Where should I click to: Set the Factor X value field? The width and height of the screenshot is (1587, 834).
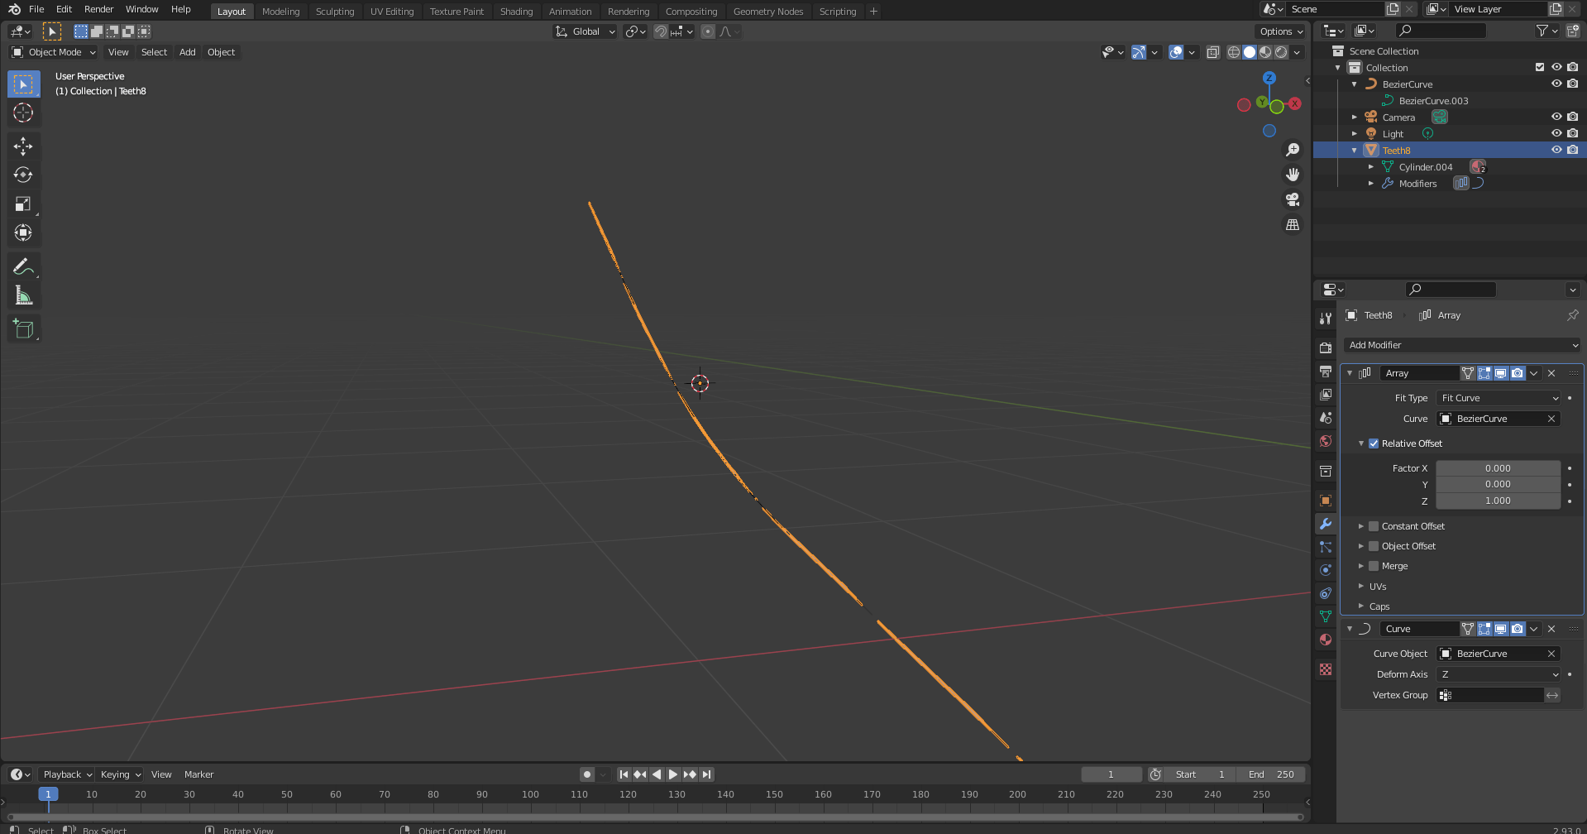pyautogui.click(x=1498, y=468)
